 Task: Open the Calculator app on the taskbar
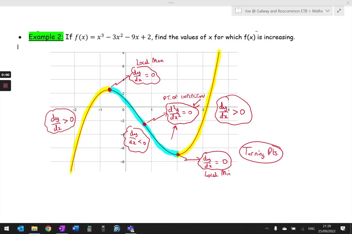point(89,228)
